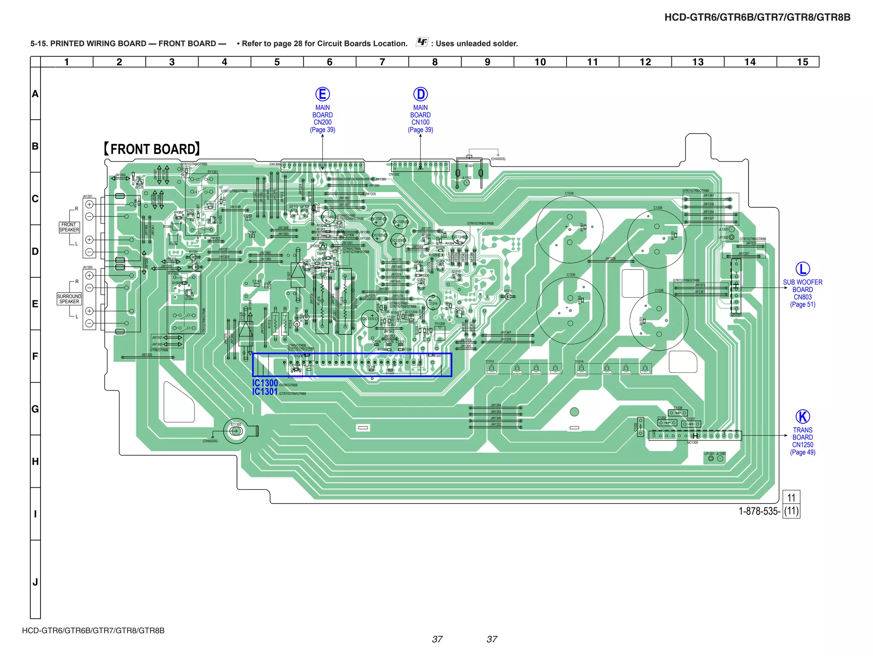Click the ET1300 earth terminal label
The width and height of the screenshot is (873, 656).
pyautogui.click(x=236, y=425)
